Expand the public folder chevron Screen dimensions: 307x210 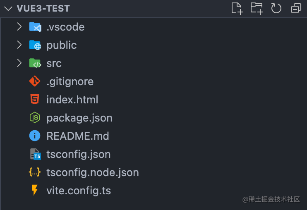pyautogui.click(x=19, y=45)
